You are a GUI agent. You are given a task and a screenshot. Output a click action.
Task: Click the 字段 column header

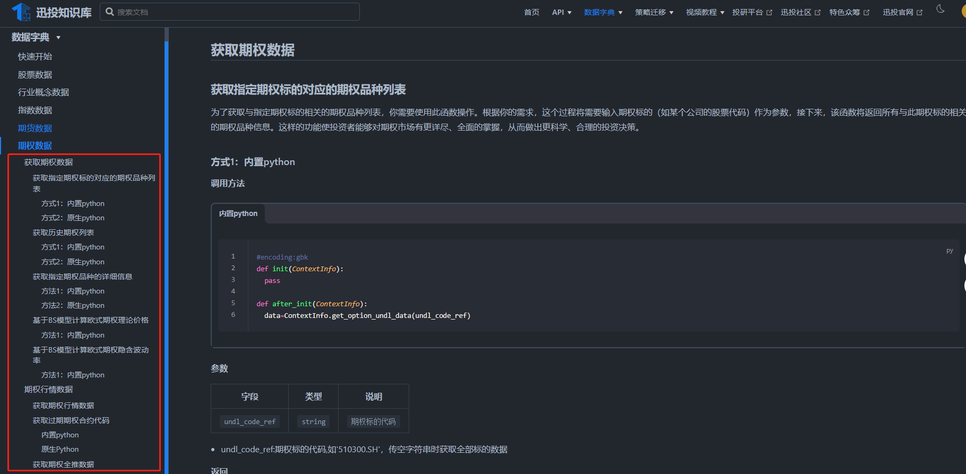[x=249, y=397]
